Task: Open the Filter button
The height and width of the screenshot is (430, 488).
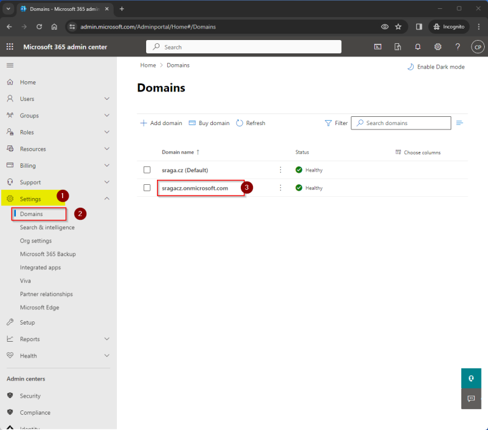Action: pos(336,123)
